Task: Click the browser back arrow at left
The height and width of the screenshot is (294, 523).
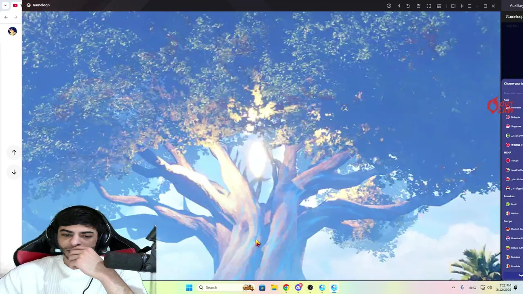Action: pyautogui.click(x=6, y=17)
